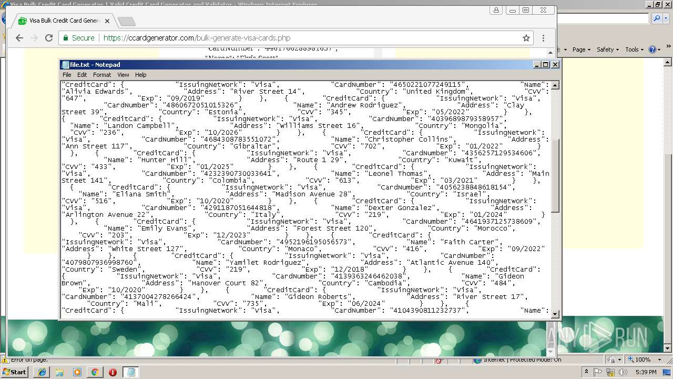Click the red Opera taskbar icon
This screenshot has width=673, height=379.
point(113,372)
